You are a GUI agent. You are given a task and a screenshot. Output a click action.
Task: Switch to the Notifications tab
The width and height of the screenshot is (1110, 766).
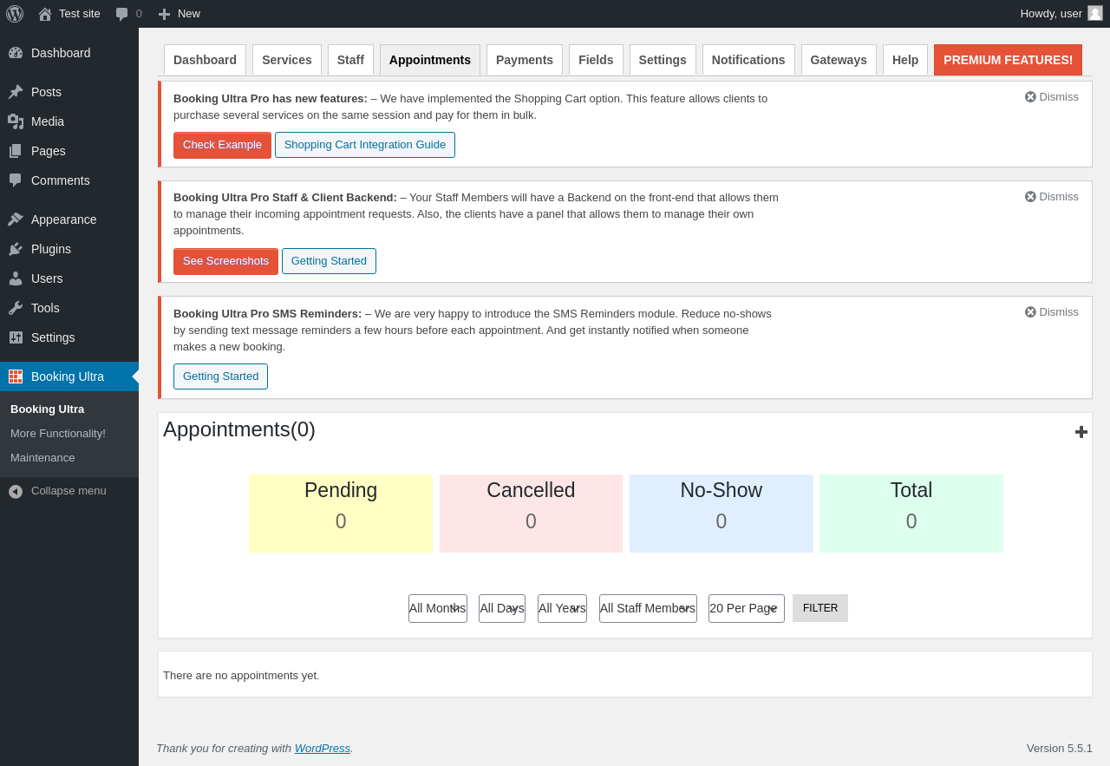coord(748,60)
